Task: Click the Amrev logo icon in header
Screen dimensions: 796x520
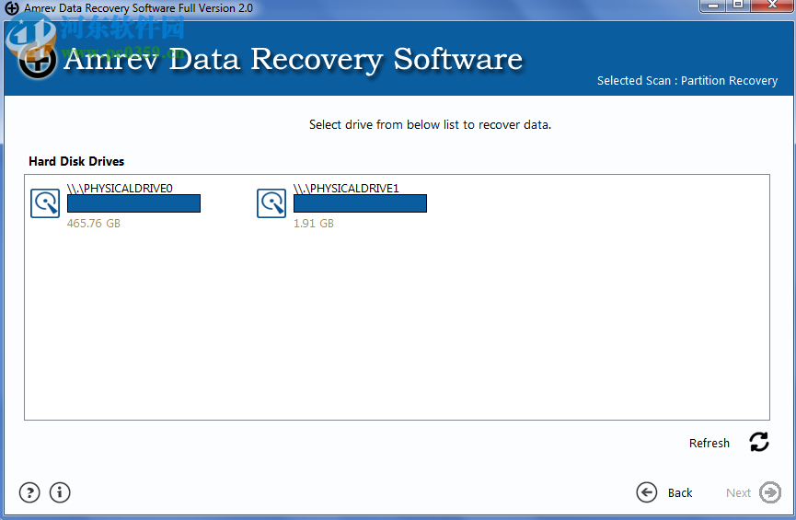Action: coord(37,61)
